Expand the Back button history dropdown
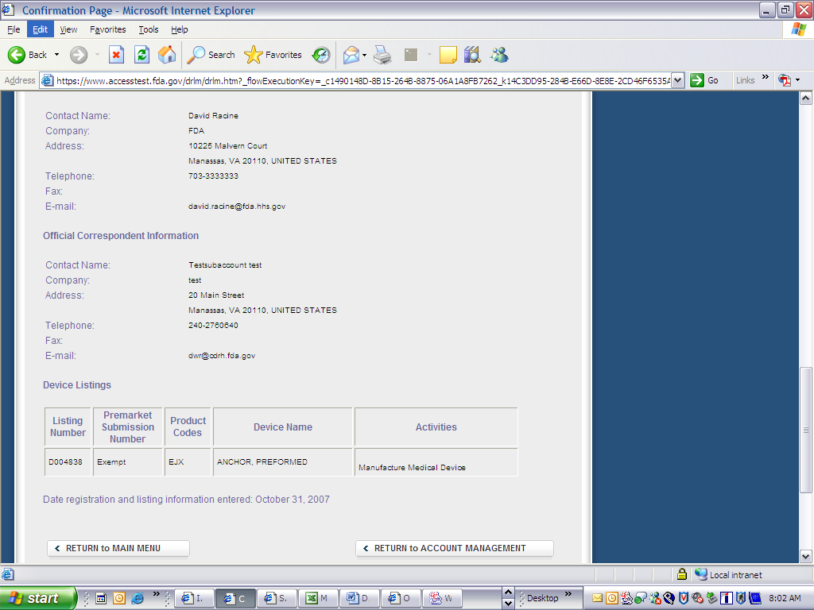This screenshot has width=814, height=610. point(56,55)
